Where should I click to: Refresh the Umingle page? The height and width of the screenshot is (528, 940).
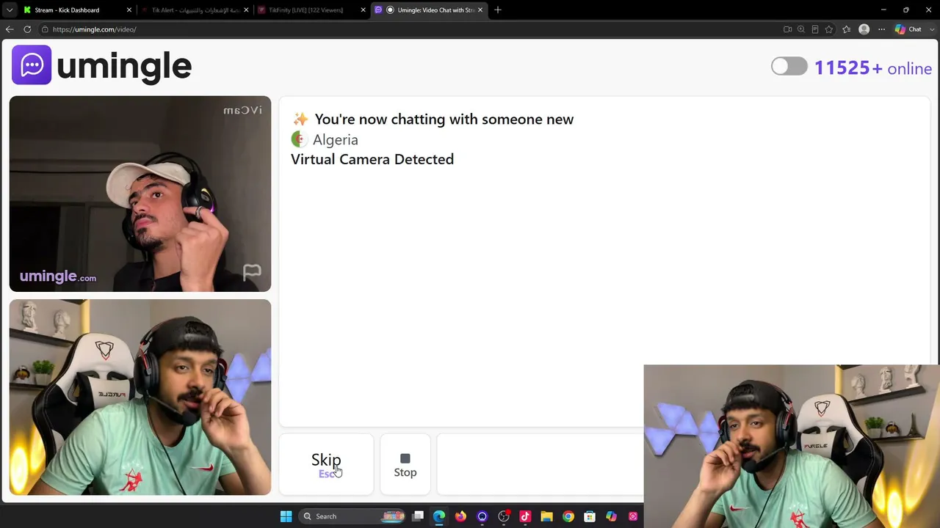27,29
